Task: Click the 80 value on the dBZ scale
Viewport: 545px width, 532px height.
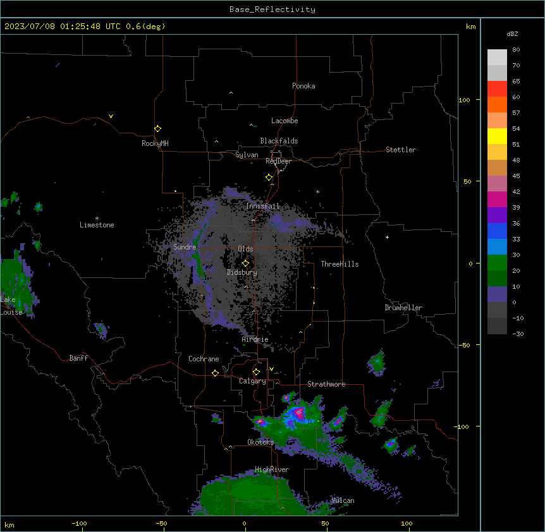Action: (x=516, y=50)
